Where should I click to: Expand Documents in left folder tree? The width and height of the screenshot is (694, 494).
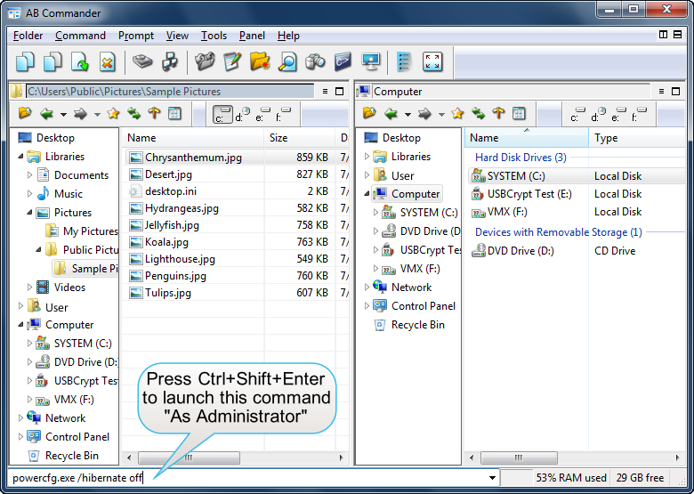29,174
